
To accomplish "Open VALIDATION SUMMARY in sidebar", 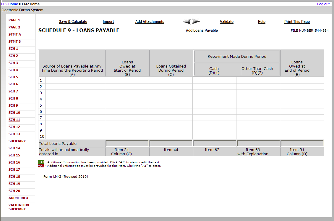I will [19, 207].
